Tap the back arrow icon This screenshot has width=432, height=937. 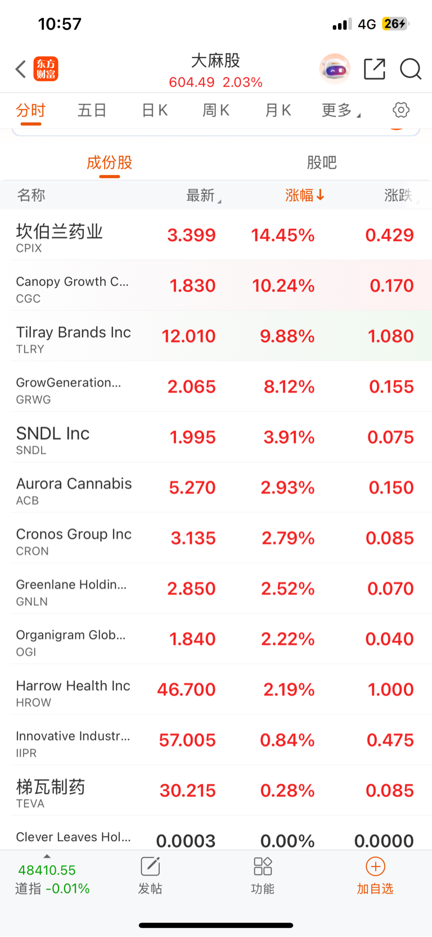(x=21, y=69)
